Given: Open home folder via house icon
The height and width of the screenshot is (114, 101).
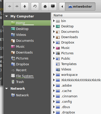Looking at the screenshot, I should coord(45,6).
